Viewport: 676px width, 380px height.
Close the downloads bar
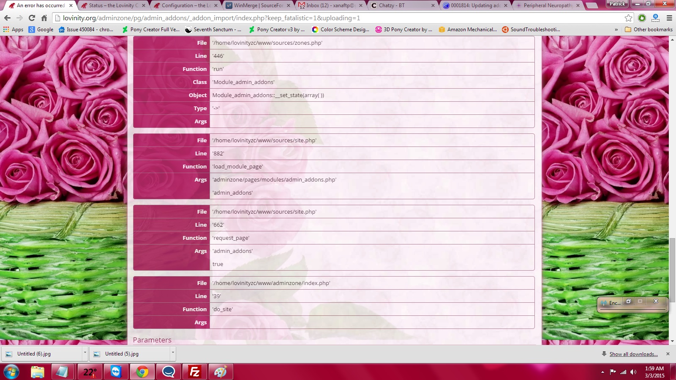668,354
